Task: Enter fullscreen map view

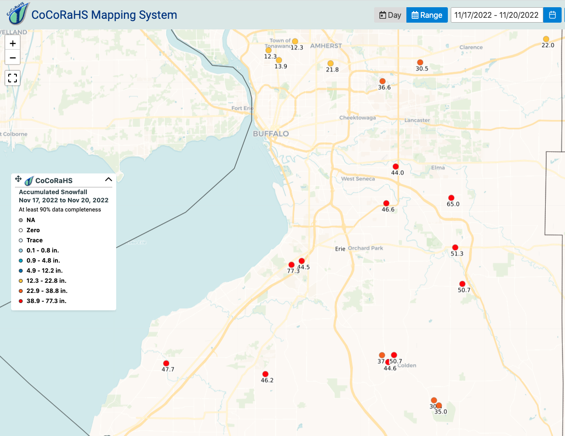Action: (13, 78)
